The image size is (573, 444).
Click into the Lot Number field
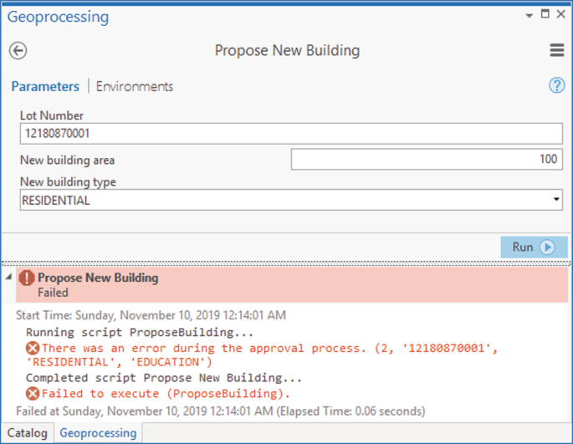291,134
